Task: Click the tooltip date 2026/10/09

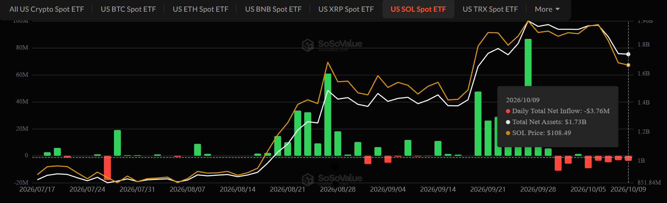Action: 523,100
